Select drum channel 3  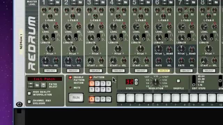click(x=96, y=70)
